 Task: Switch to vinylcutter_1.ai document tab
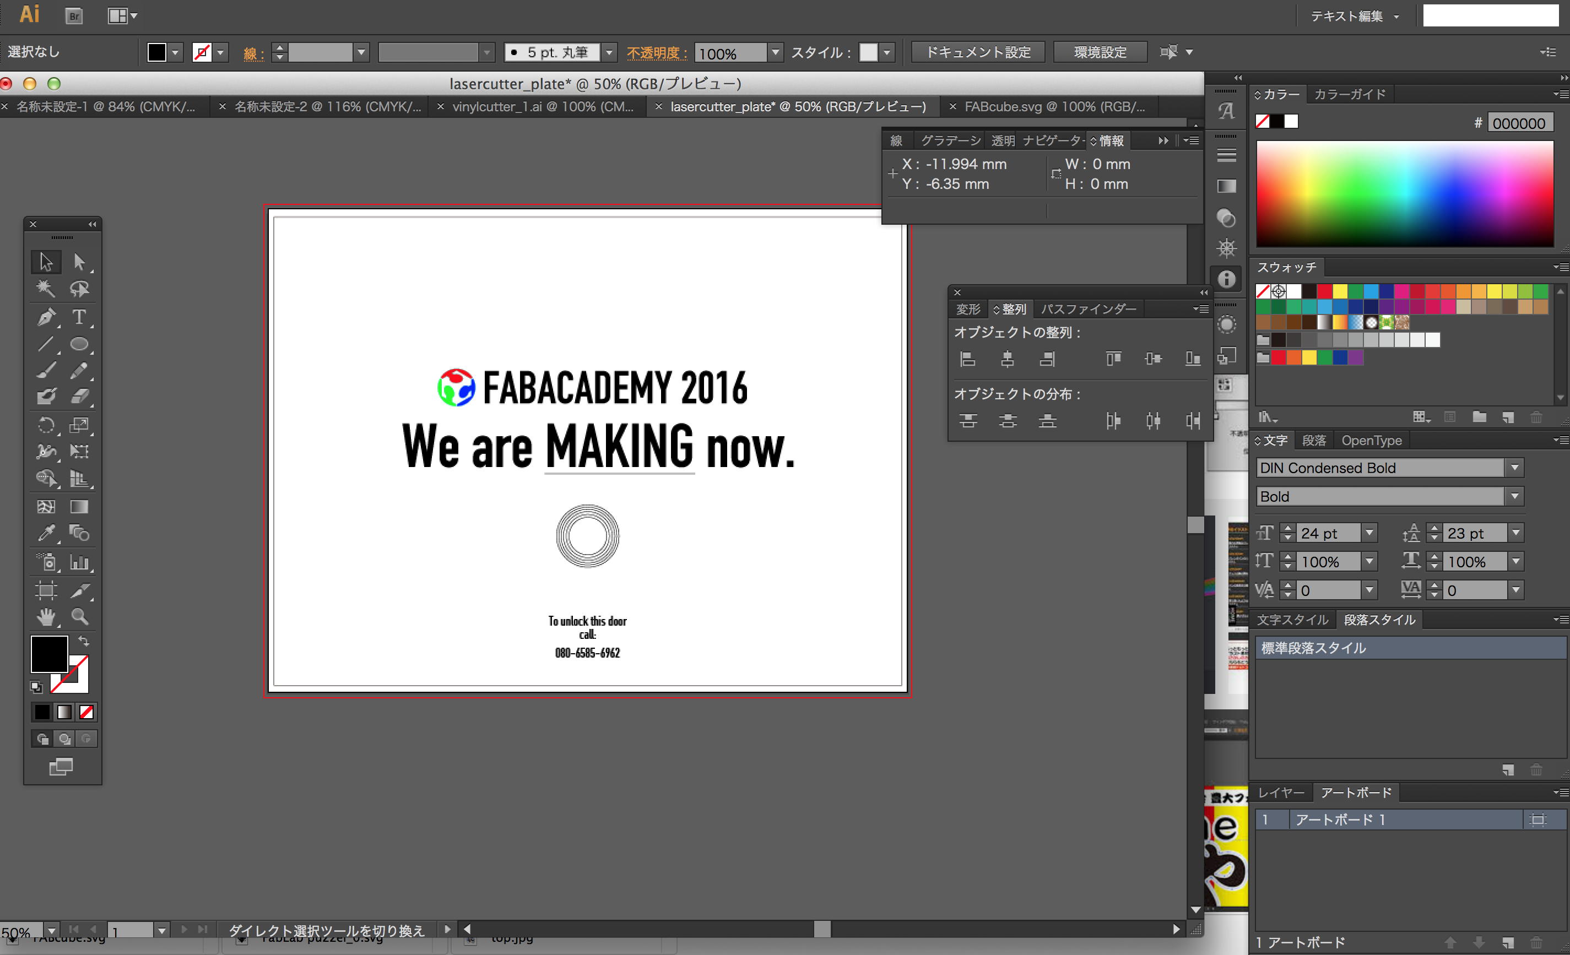543,107
